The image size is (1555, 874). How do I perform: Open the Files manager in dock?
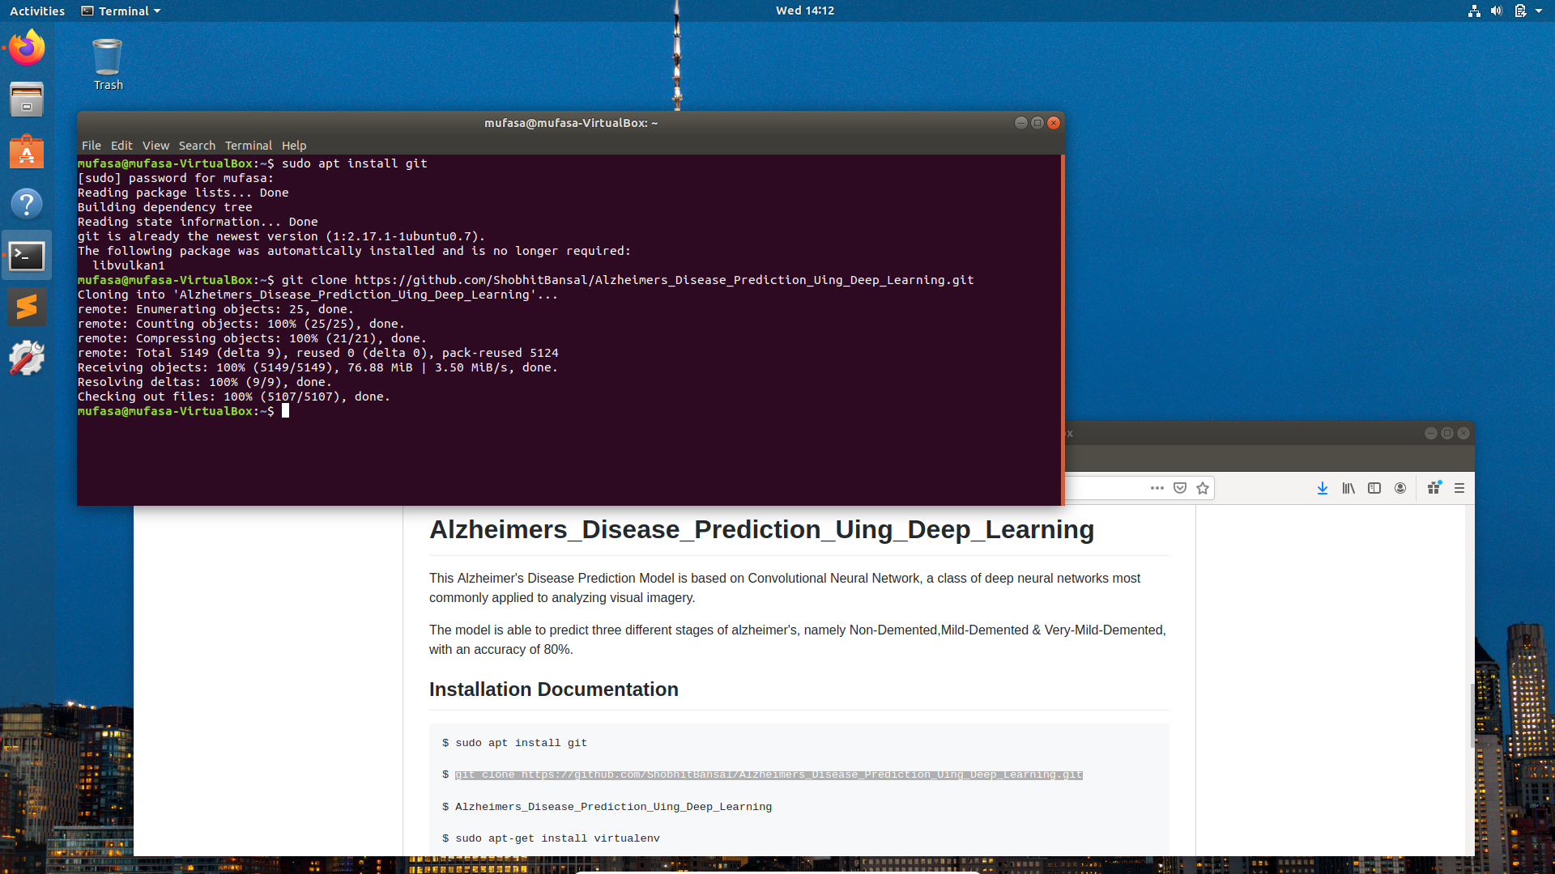[27, 100]
